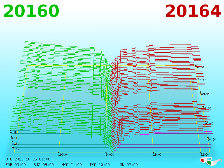Click the 0.1k volume axis label
The width and height of the screenshot is (224, 168).
tap(16, 149)
